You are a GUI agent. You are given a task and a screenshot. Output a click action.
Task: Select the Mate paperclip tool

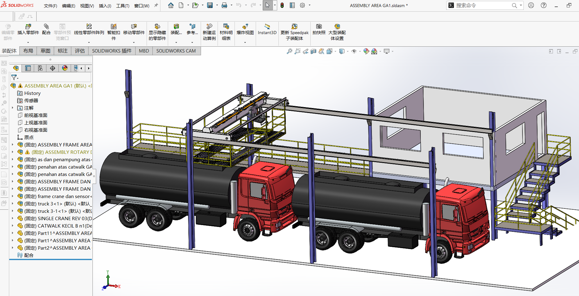tap(46, 27)
